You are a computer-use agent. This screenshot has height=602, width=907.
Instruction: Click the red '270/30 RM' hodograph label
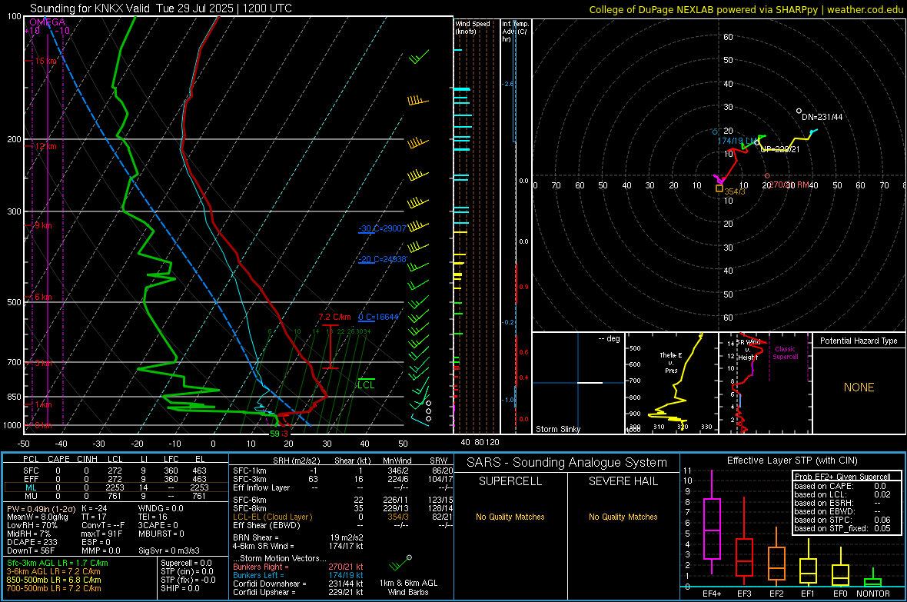(x=789, y=185)
